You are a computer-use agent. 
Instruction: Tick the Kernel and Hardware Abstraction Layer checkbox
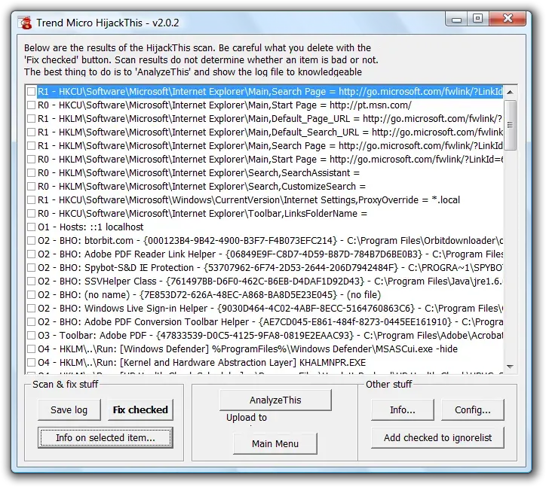32,363
